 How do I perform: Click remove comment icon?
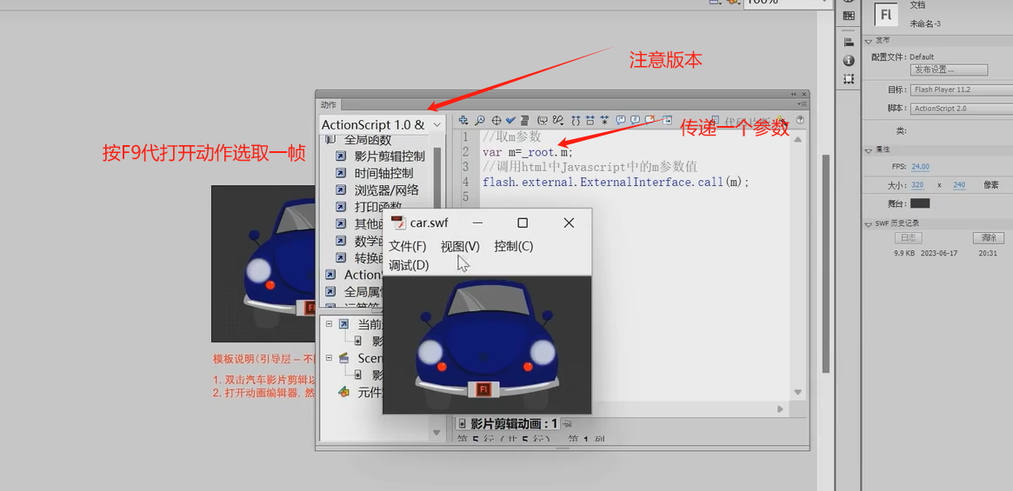650,120
